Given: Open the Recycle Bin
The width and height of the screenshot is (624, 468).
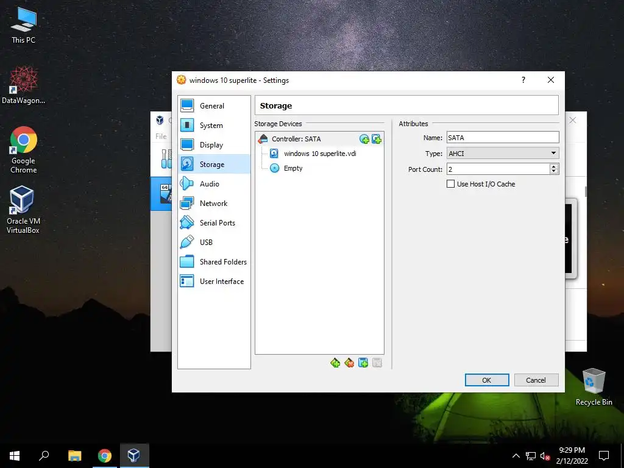Looking at the screenshot, I should [594, 387].
